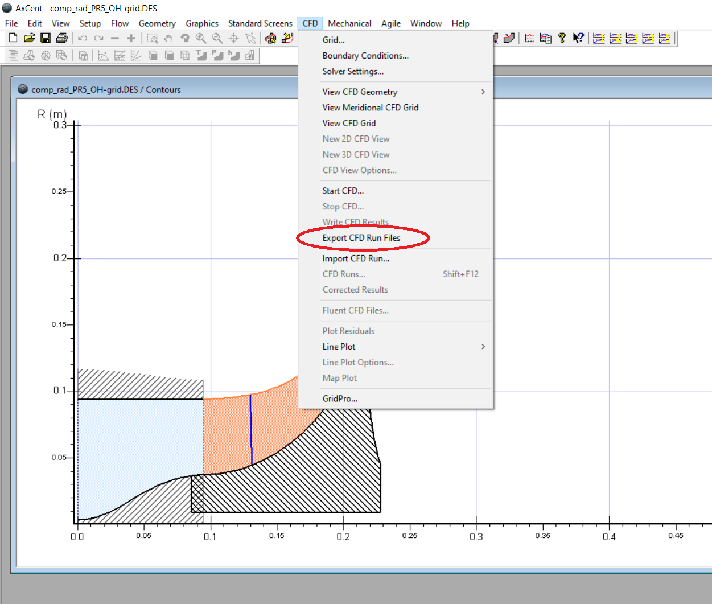This screenshot has width=712, height=604.
Task: Open the Mechanical menu
Action: [349, 23]
